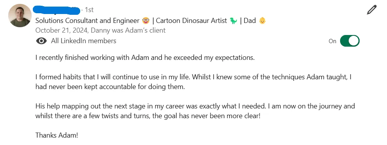Select the All LinkedIn members label
The width and height of the screenshot is (387, 145).
pyautogui.click(x=83, y=41)
